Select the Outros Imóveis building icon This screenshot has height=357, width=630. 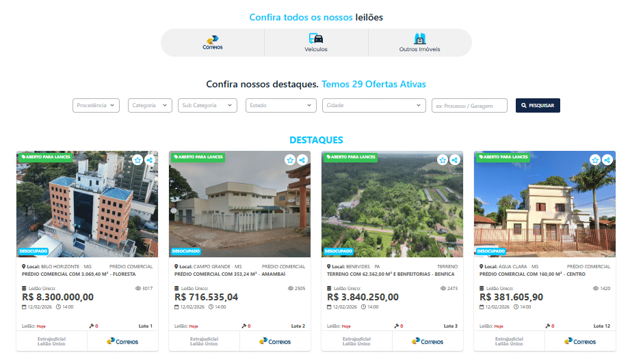[x=419, y=38]
